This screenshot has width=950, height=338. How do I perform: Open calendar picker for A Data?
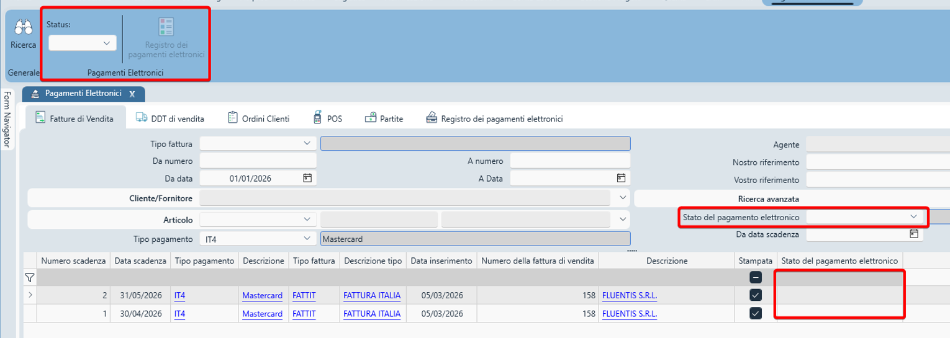(620, 178)
